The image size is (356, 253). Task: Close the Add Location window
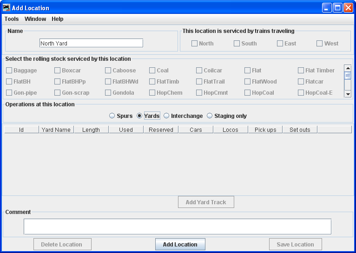[348, 7]
